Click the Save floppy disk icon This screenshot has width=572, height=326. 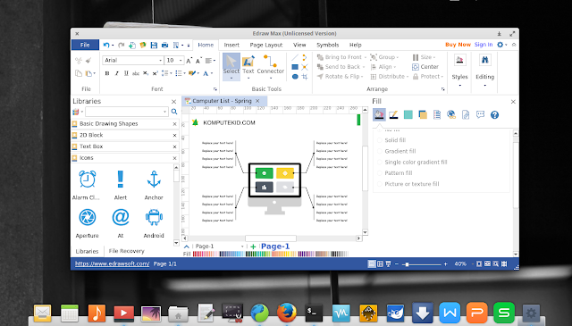(x=154, y=45)
